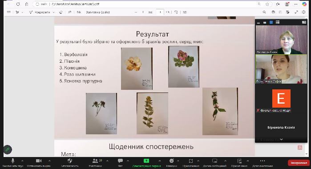Toggle Zoom panel side layout icon
This screenshot has height=169, width=311.
click(304, 22)
